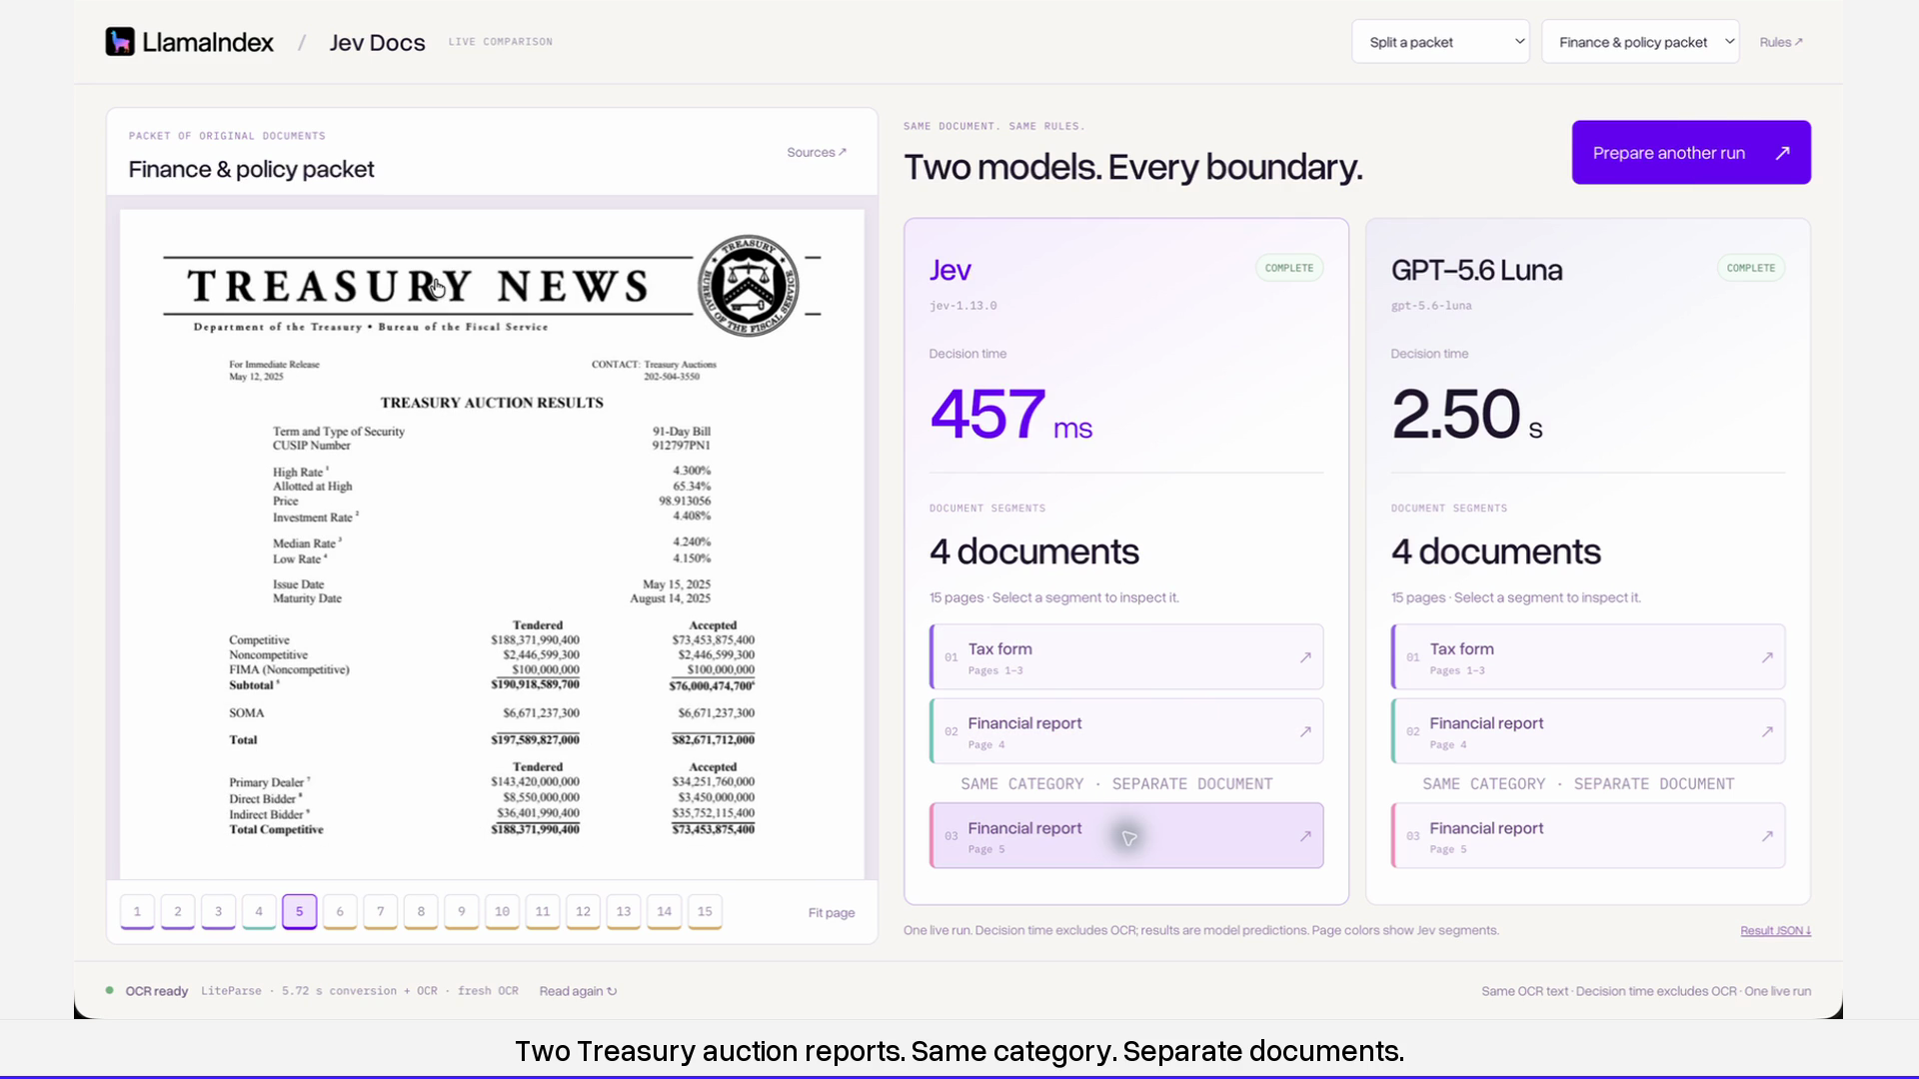Viewport: 1919px width, 1079px height.
Task: Jump to page 12 in the pager
Action: 583,911
